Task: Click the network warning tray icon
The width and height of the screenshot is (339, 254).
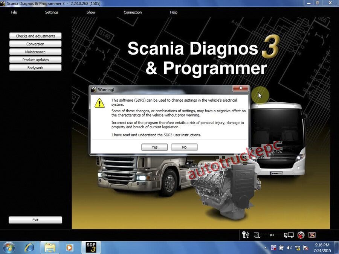Action: pos(298,248)
